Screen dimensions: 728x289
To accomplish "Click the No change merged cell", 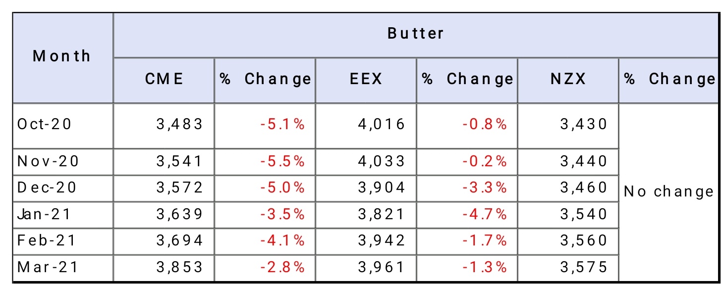I will click(x=669, y=192).
